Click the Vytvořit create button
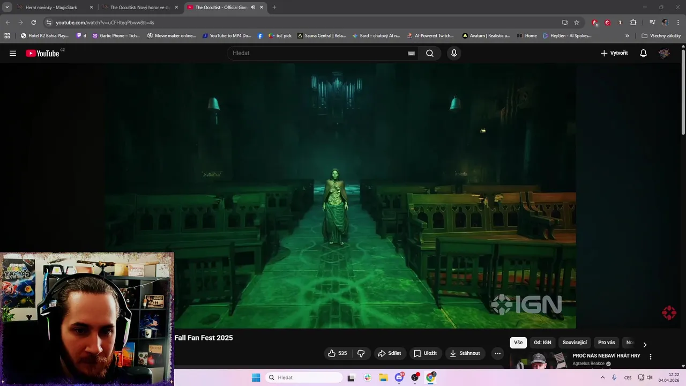 tap(614, 53)
